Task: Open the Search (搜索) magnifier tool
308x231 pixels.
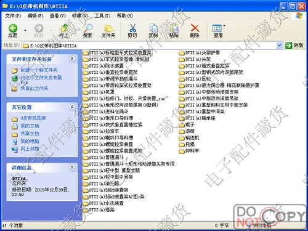Action: (87, 30)
